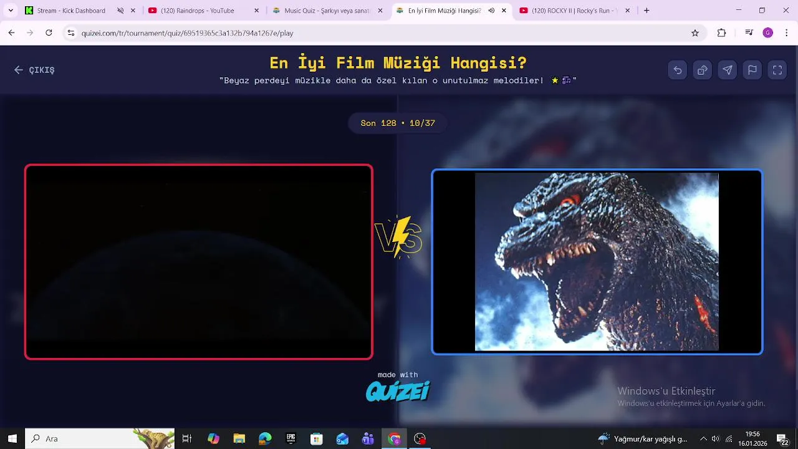The image size is (798, 449).
Task: Open Microsoft Store from the taskbar
Action: click(317, 438)
